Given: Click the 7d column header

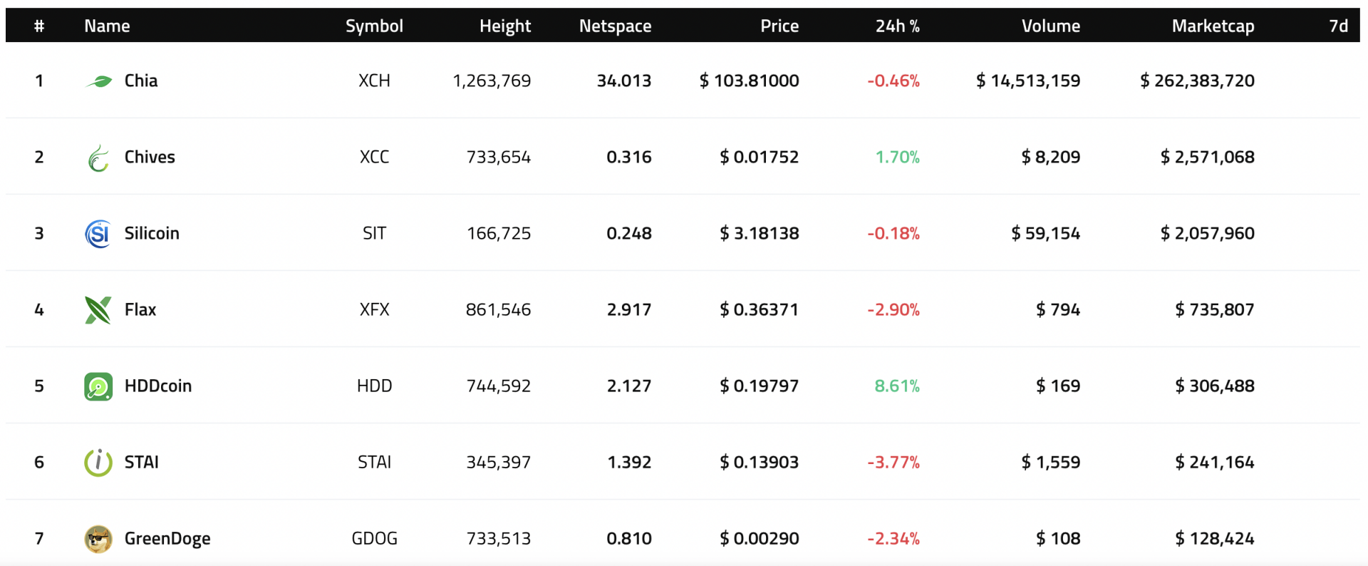Looking at the screenshot, I should [1338, 26].
